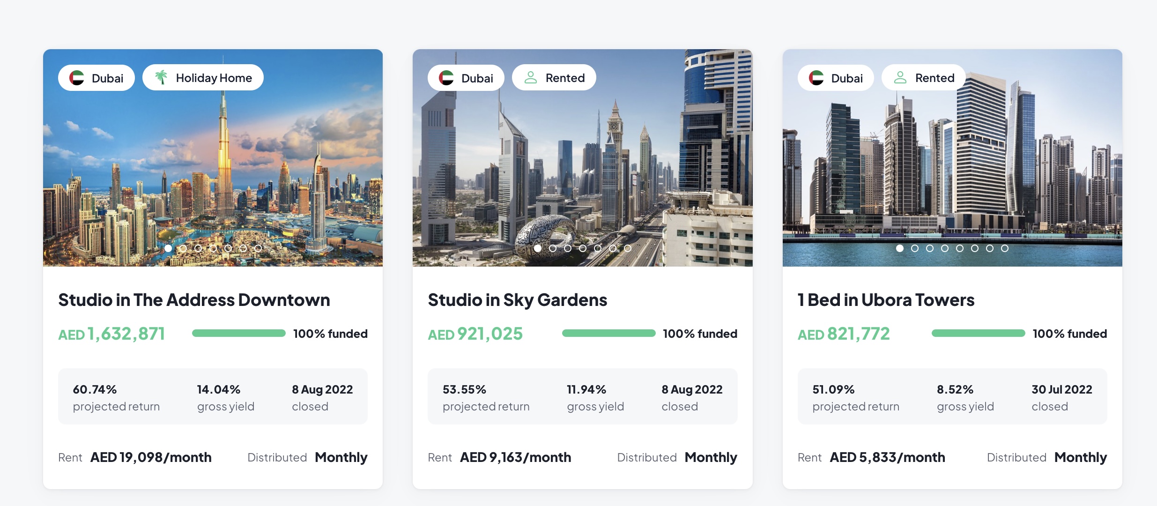Click the palm tree Holiday Home icon
The width and height of the screenshot is (1157, 506).
161,77
